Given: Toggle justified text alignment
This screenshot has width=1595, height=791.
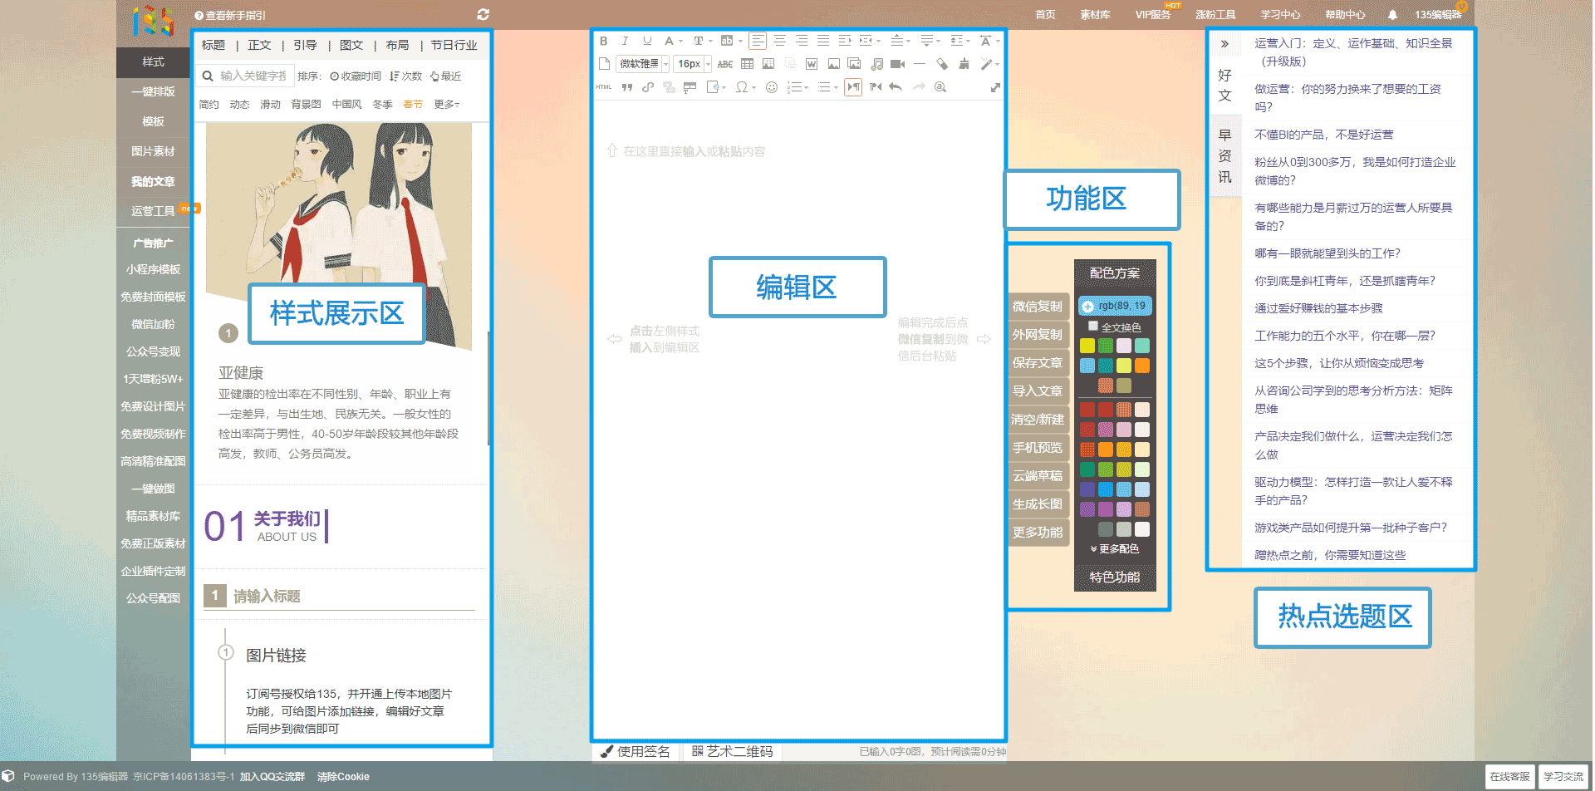Looking at the screenshot, I should point(823,41).
